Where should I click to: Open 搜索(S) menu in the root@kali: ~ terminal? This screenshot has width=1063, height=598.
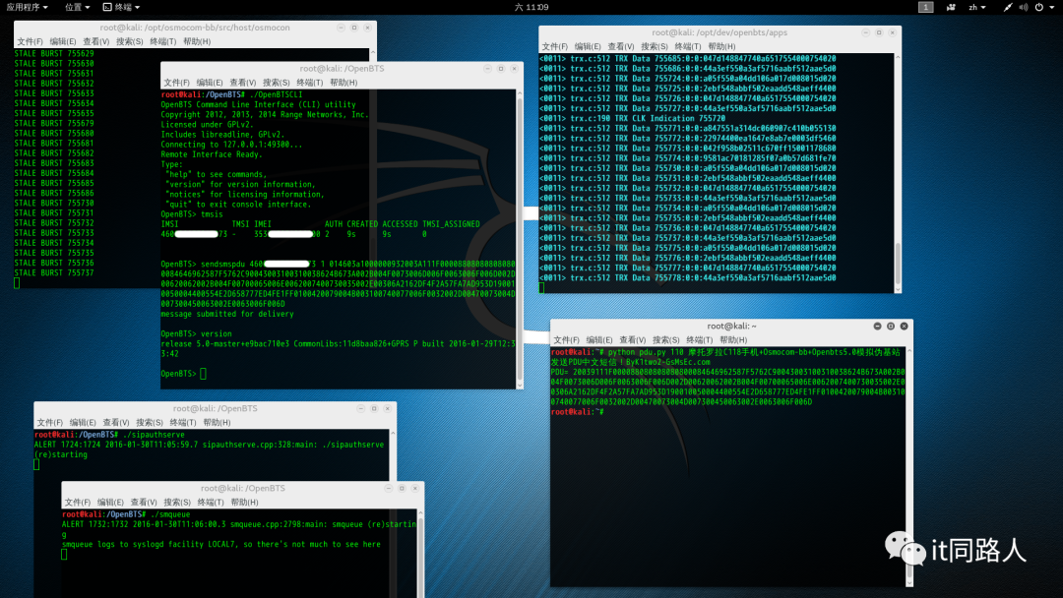pos(665,340)
